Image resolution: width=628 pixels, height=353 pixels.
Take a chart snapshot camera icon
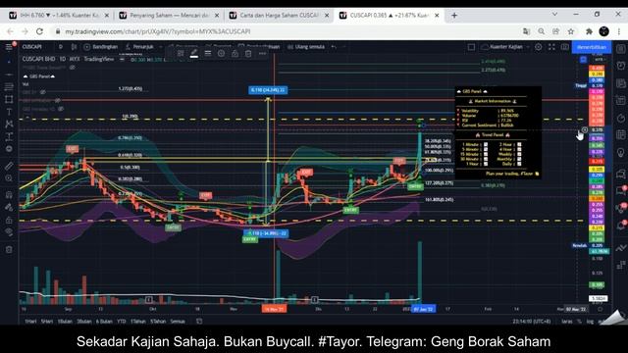[565, 47]
